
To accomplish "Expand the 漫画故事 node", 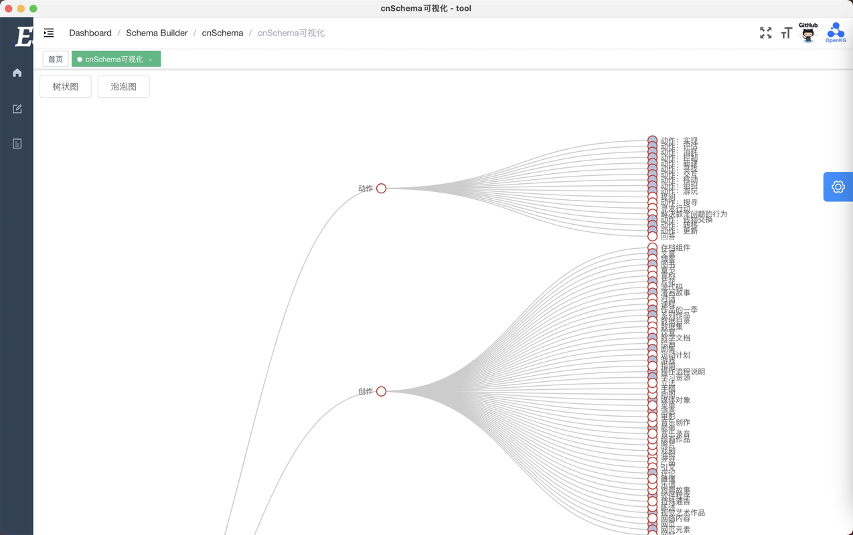I will click(652, 292).
